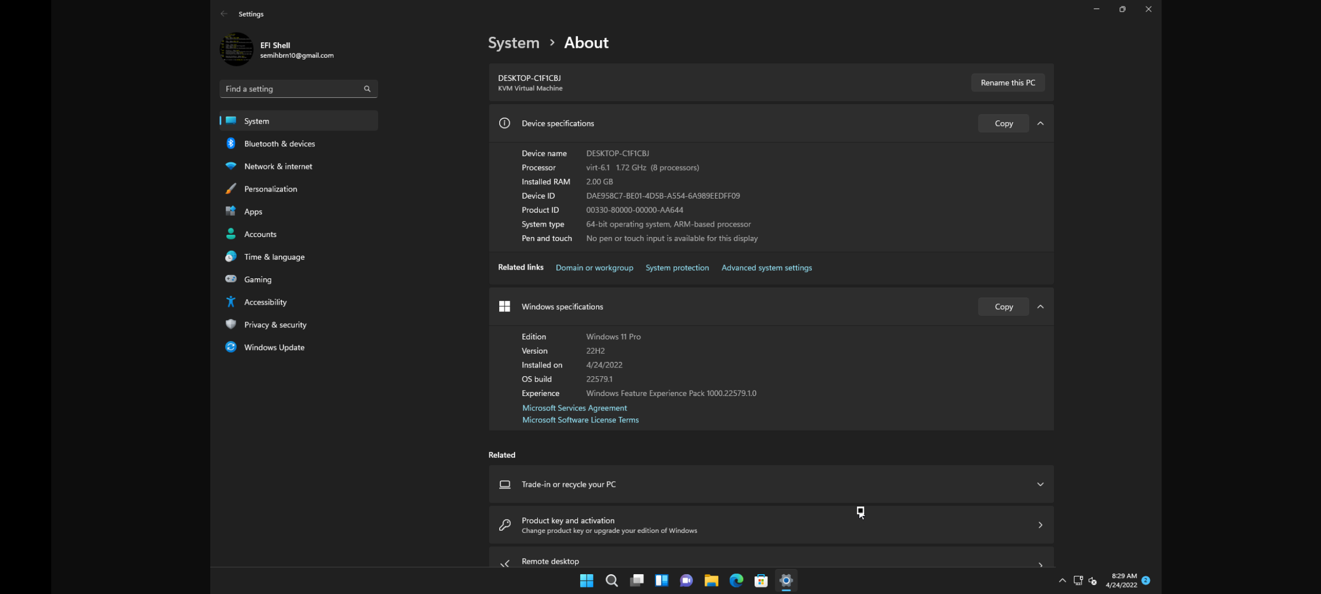Expand Trade-in or recycle your PC
The image size is (1321, 594).
[1040, 485]
